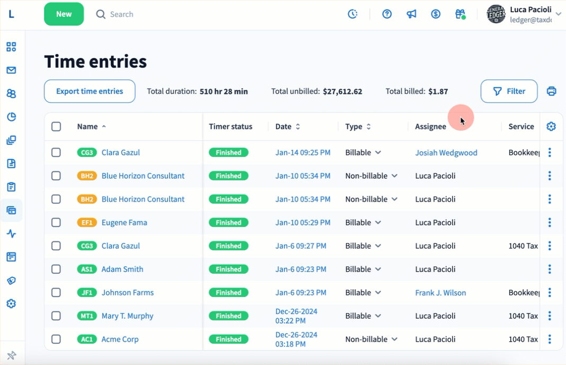Open table column settings gear icon

point(551,126)
